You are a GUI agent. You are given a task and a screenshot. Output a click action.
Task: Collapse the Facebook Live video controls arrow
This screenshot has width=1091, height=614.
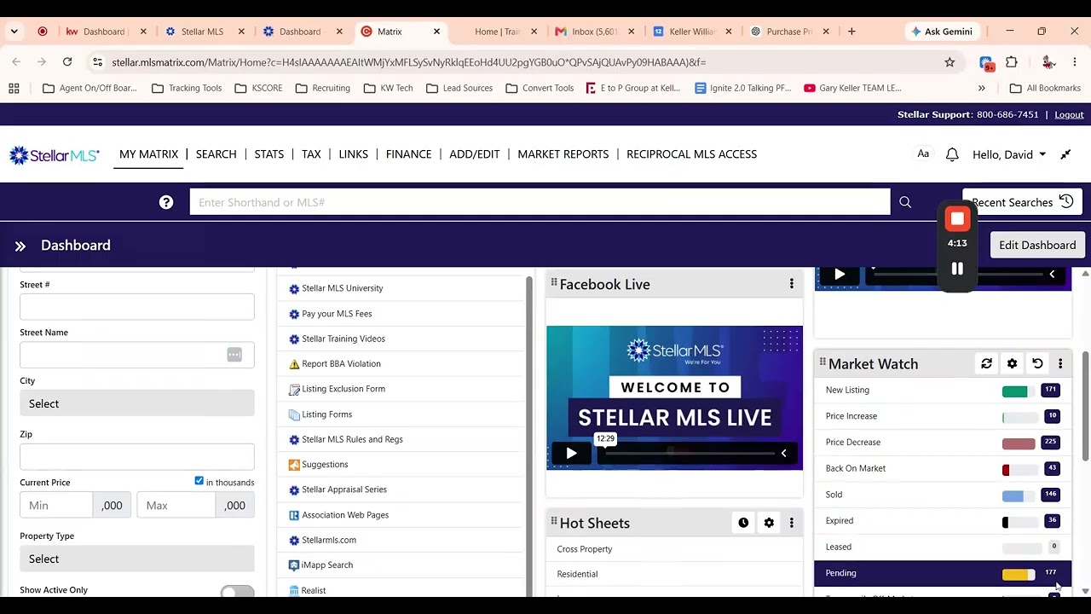[783, 454]
